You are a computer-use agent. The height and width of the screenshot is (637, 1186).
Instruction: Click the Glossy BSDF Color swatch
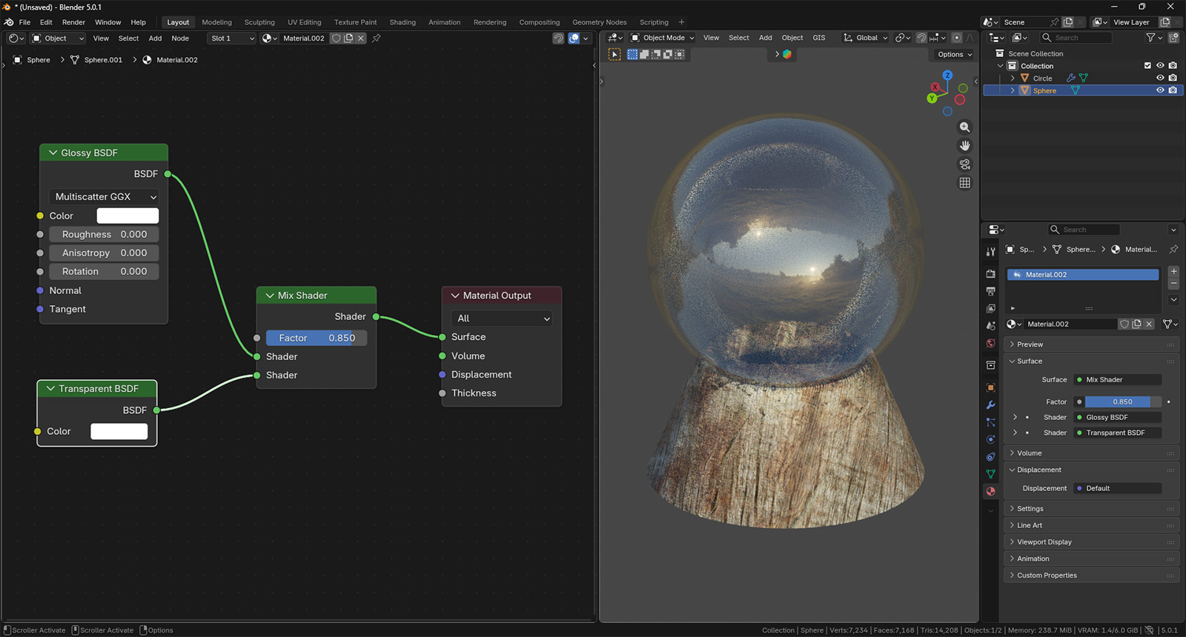127,216
